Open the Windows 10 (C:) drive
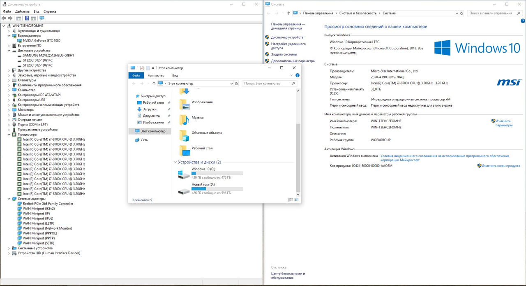Viewport: 526px width, 286px height. tap(203, 169)
